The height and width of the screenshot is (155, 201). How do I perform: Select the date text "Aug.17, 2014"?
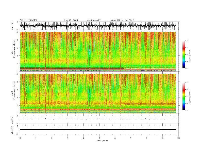[71, 20]
